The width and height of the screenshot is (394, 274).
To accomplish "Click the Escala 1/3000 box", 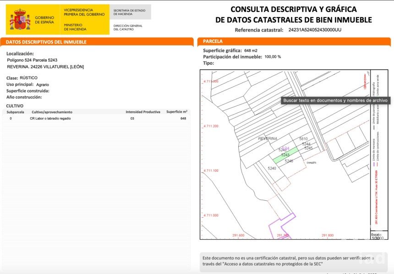I will [376, 236].
